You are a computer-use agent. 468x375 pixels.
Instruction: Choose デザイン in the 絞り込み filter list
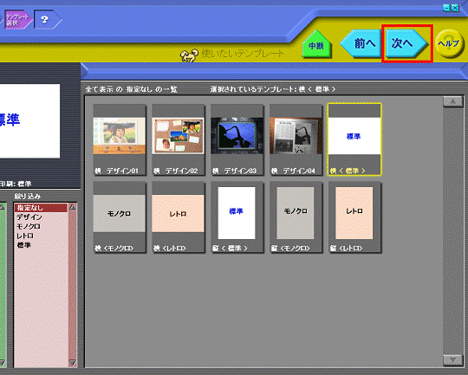[x=41, y=217]
